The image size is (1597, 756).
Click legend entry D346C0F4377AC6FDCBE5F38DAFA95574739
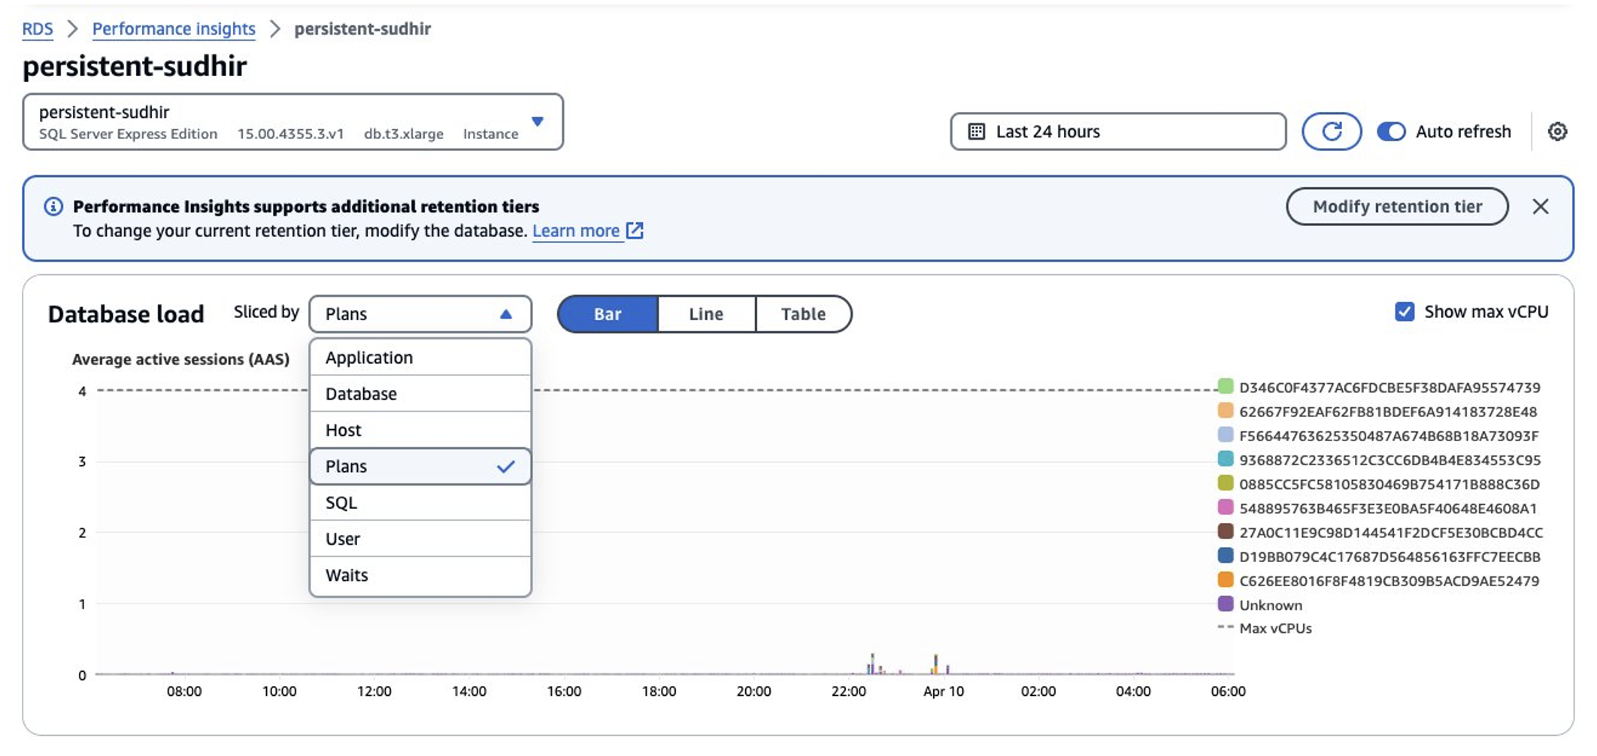(1389, 388)
